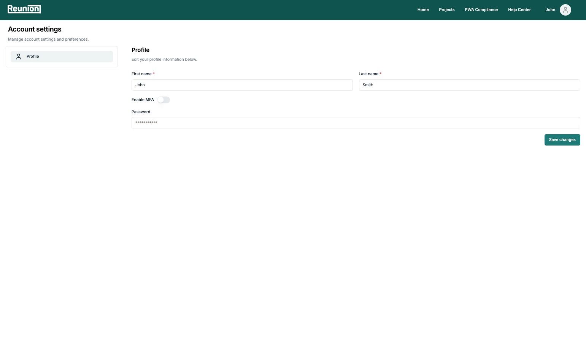Select the Profile sidebar tab
This screenshot has height=364, width=586.
(62, 57)
